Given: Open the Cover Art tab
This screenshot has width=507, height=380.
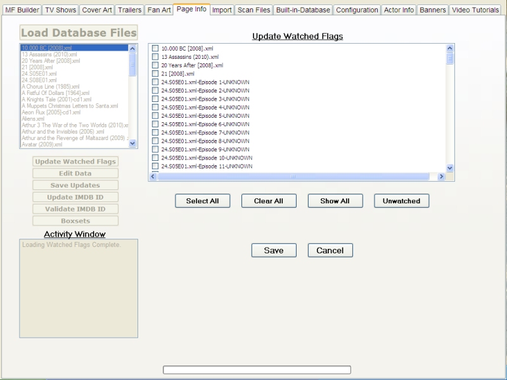Looking at the screenshot, I should [97, 10].
